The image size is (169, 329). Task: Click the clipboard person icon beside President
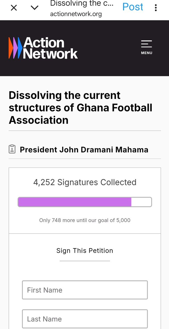[12, 149]
